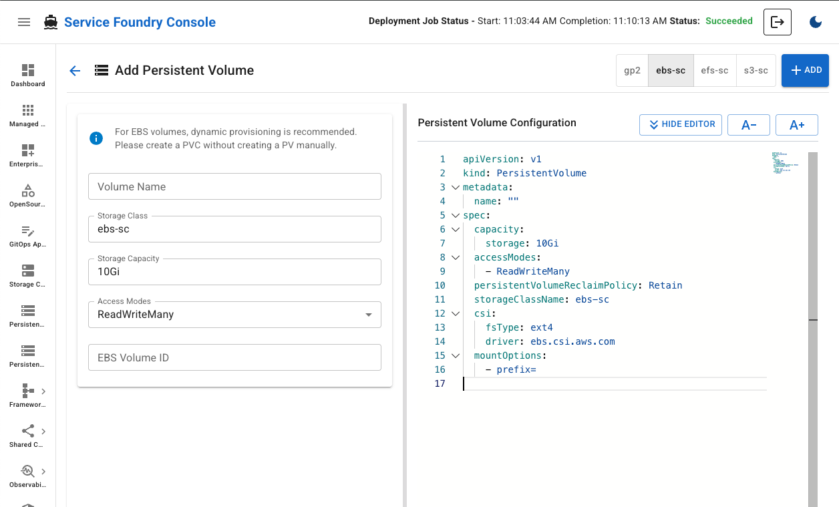Collapse the metadata section in editor
Screen dimensions: 839x507
(456, 188)
